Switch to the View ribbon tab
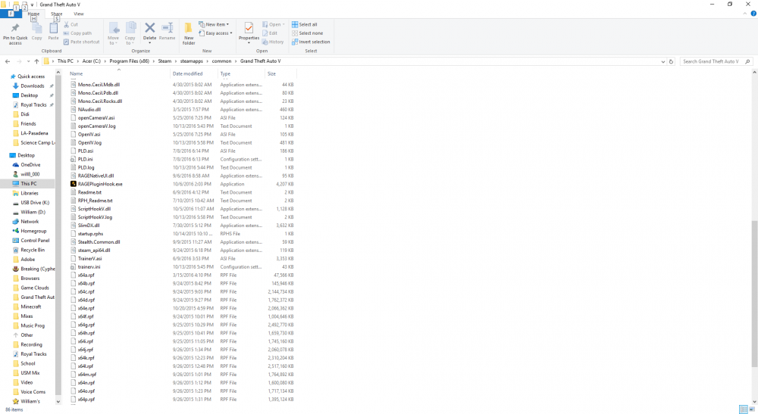The width and height of the screenshot is (758, 414). (x=78, y=14)
